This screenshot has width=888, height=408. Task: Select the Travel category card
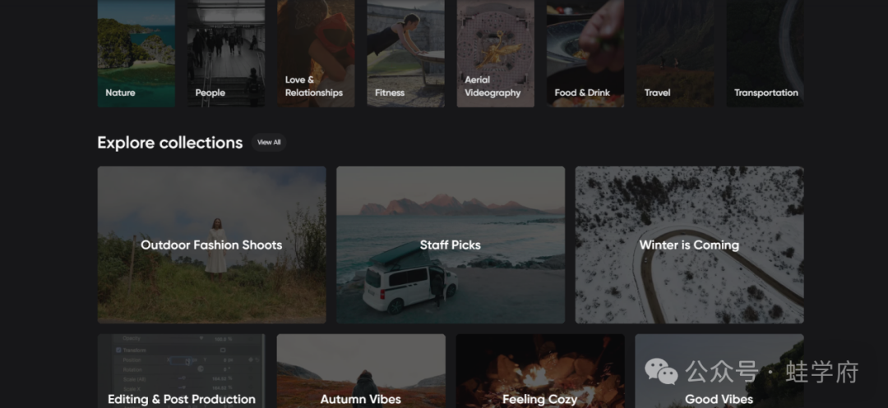pos(675,53)
